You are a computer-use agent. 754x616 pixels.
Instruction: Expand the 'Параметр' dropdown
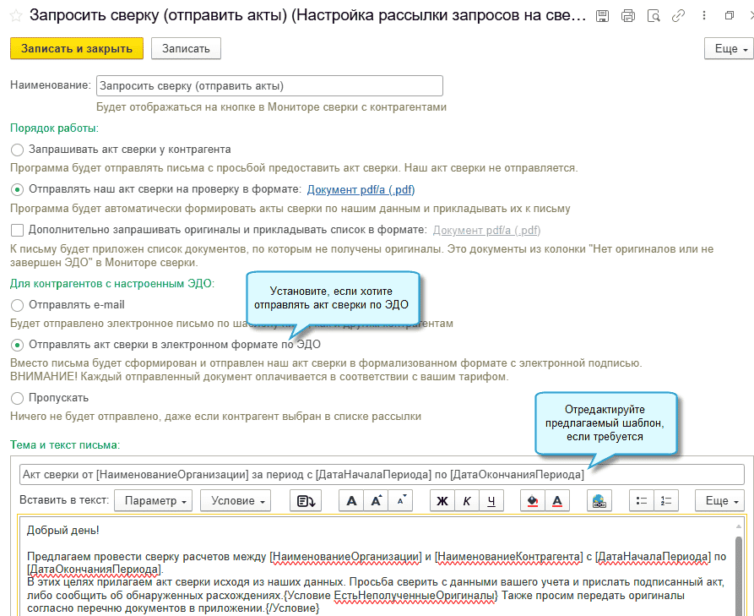coord(153,501)
